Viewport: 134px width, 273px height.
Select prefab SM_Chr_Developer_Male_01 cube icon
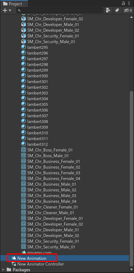(23, 25)
